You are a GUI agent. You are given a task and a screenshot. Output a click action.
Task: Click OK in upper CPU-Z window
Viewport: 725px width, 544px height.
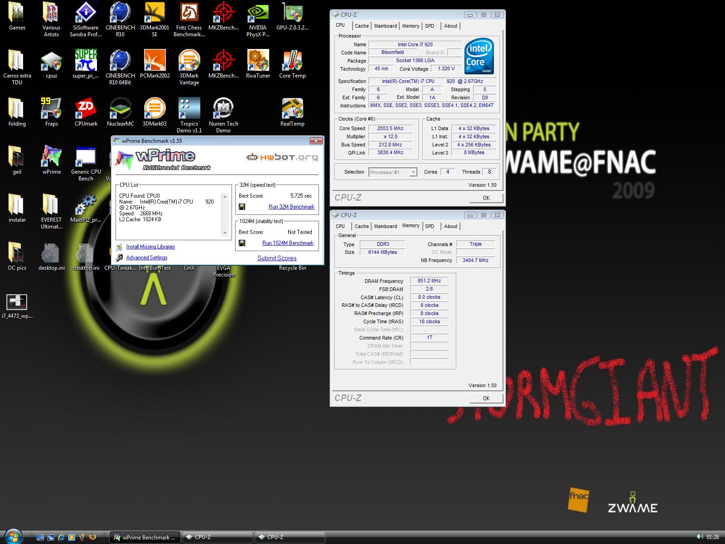pos(486,198)
